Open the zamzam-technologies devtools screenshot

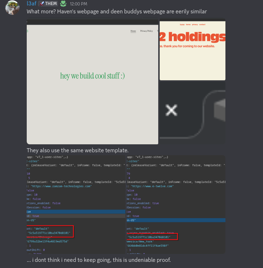click(x=76, y=204)
